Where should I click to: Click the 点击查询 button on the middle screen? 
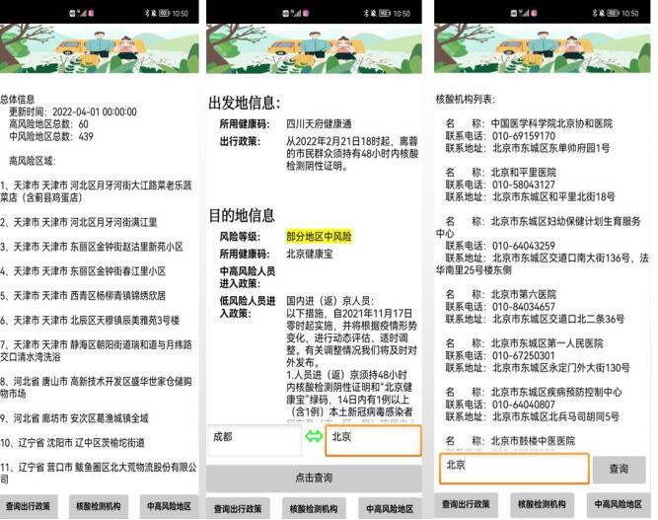tap(314, 478)
